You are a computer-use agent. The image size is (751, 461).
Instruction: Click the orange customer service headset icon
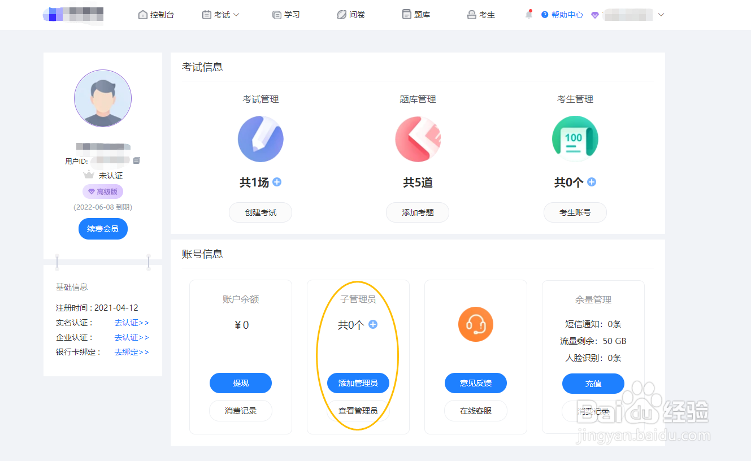pyautogui.click(x=475, y=324)
